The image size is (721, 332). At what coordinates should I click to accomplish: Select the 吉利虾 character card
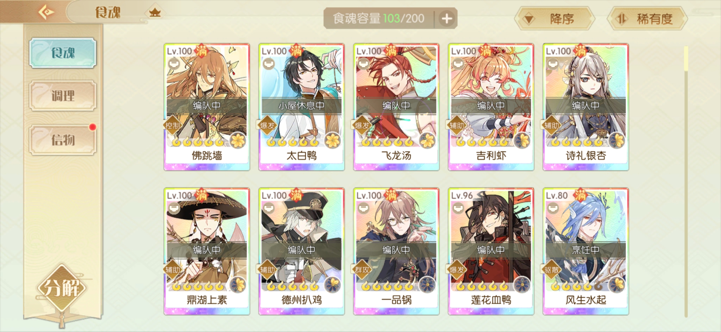[x=491, y=107]
